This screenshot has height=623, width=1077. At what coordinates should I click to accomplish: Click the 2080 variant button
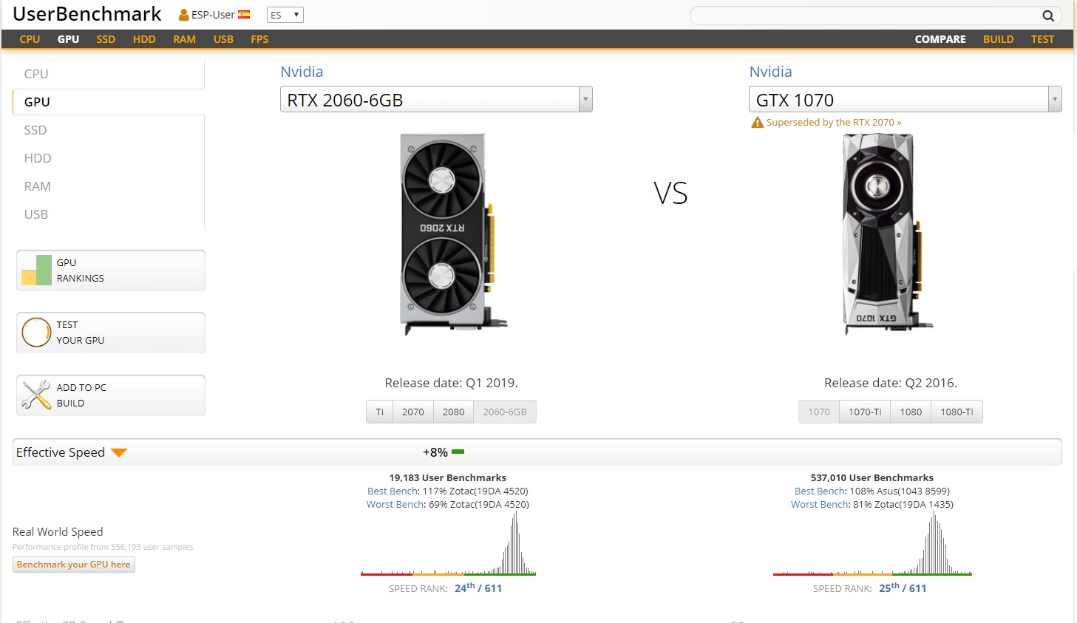tap(454, 412)
